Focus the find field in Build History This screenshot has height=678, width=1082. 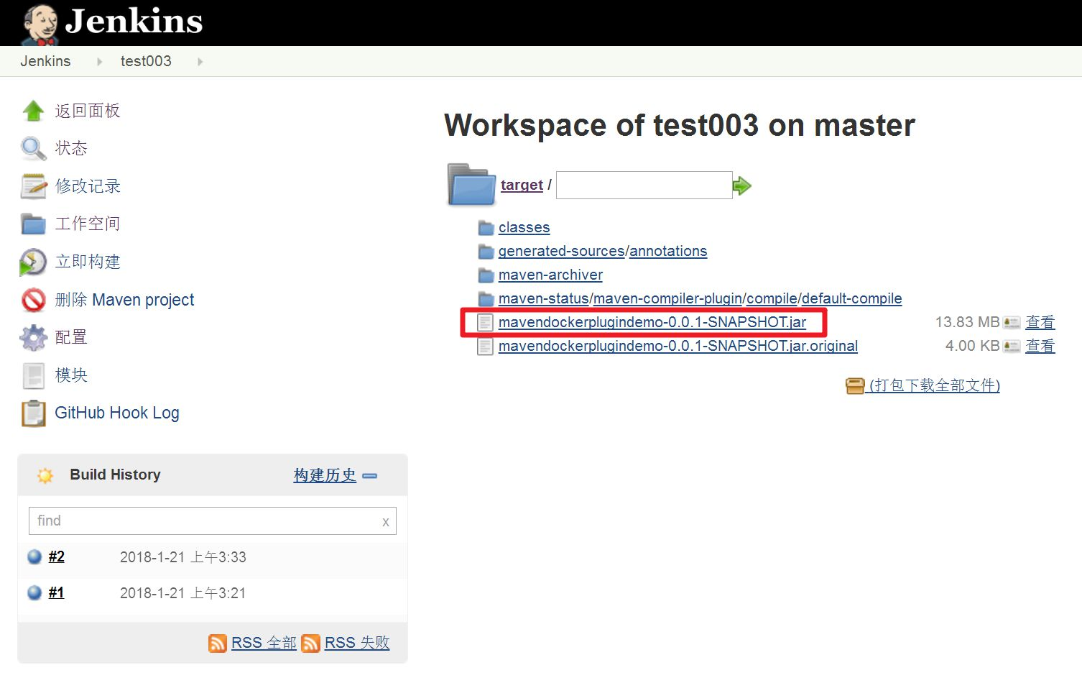pos(213,521)
